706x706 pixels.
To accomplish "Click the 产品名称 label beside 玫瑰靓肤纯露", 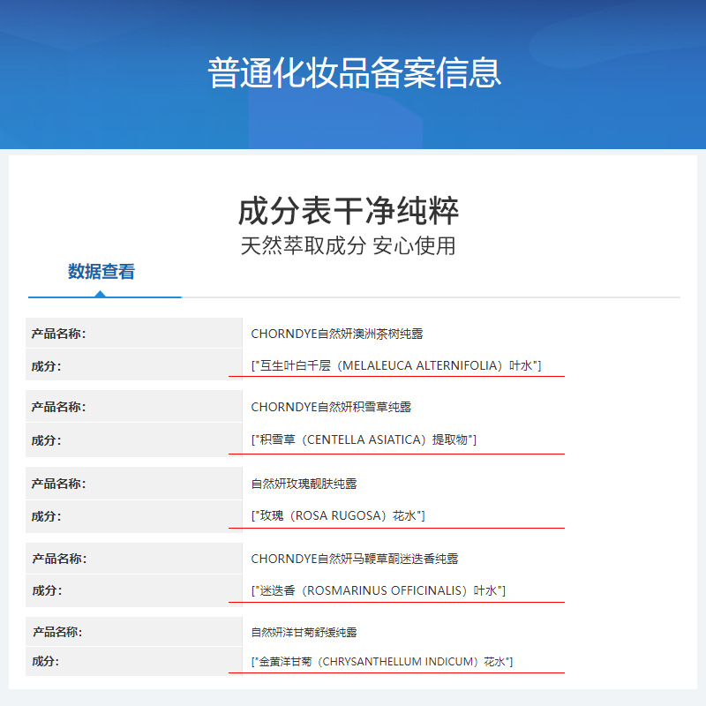I will pos(59,484).
